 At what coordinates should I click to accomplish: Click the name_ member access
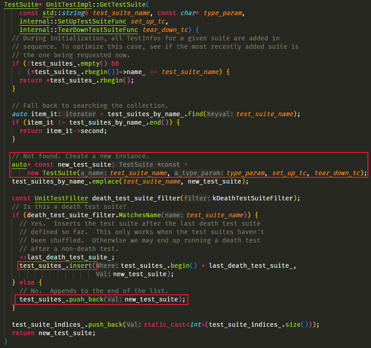(x=136, y=72)
